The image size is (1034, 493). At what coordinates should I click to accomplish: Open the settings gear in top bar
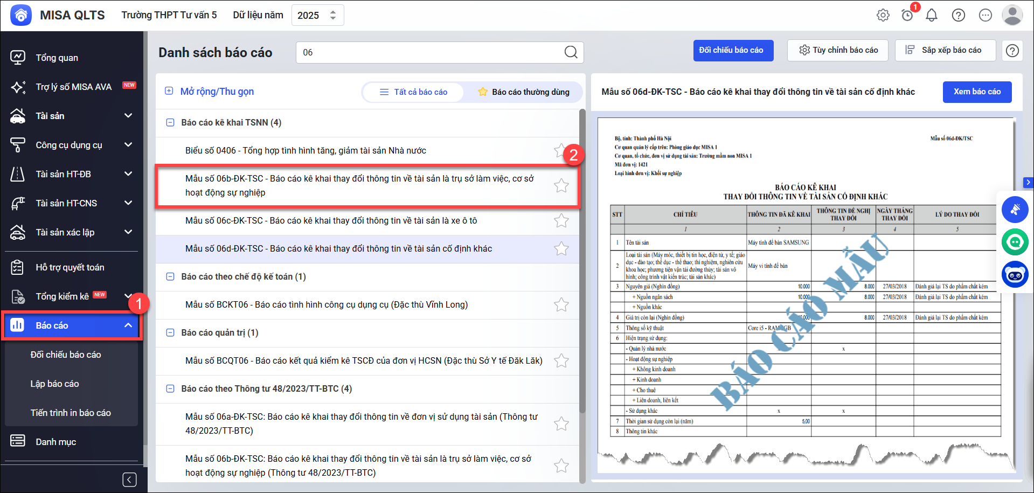[x=883, y=15]
